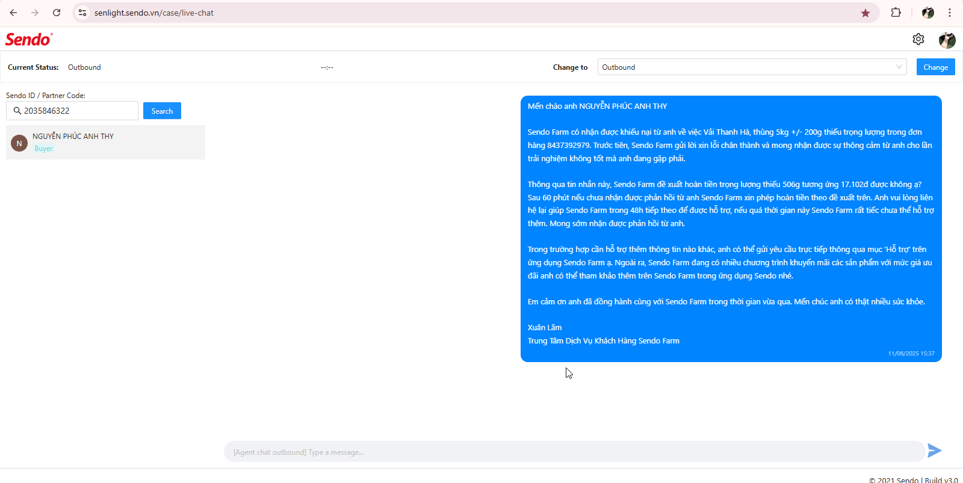
Task: Click the magnifier icon in search field
Action: pos(17,111)
